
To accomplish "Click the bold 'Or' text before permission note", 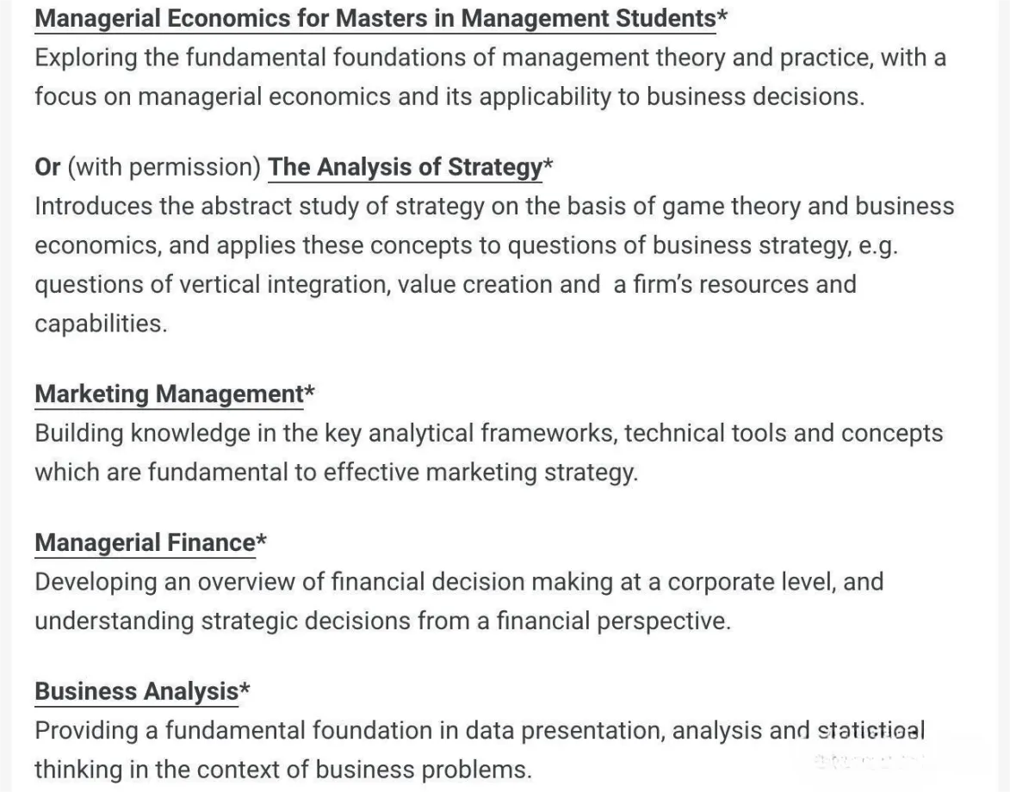I will point(47,167).
